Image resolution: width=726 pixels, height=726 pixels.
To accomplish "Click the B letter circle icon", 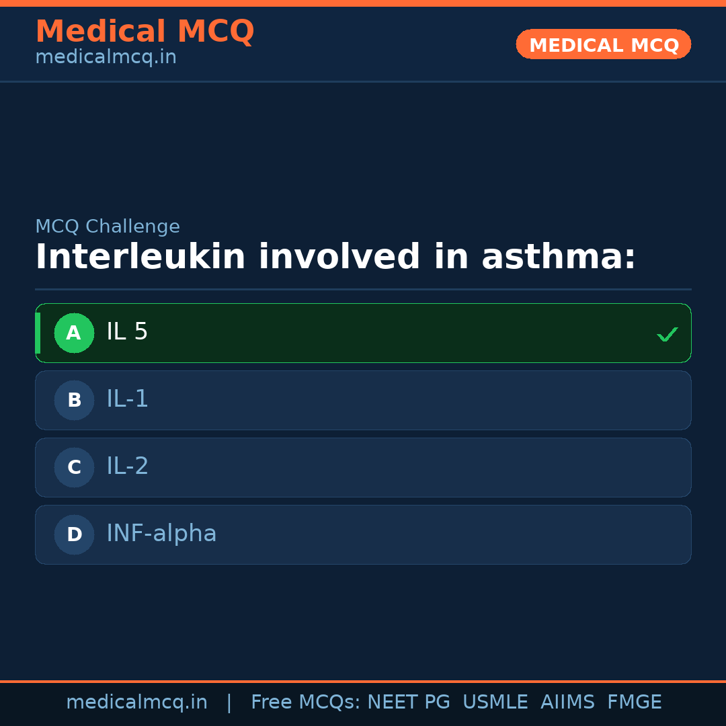I will (x=74, y=400).
